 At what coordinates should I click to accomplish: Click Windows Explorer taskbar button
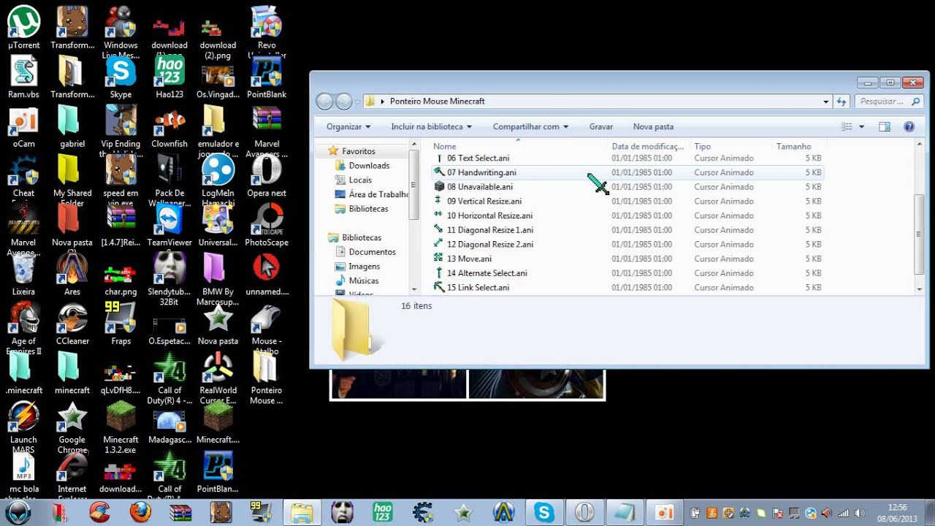[302, 512]
